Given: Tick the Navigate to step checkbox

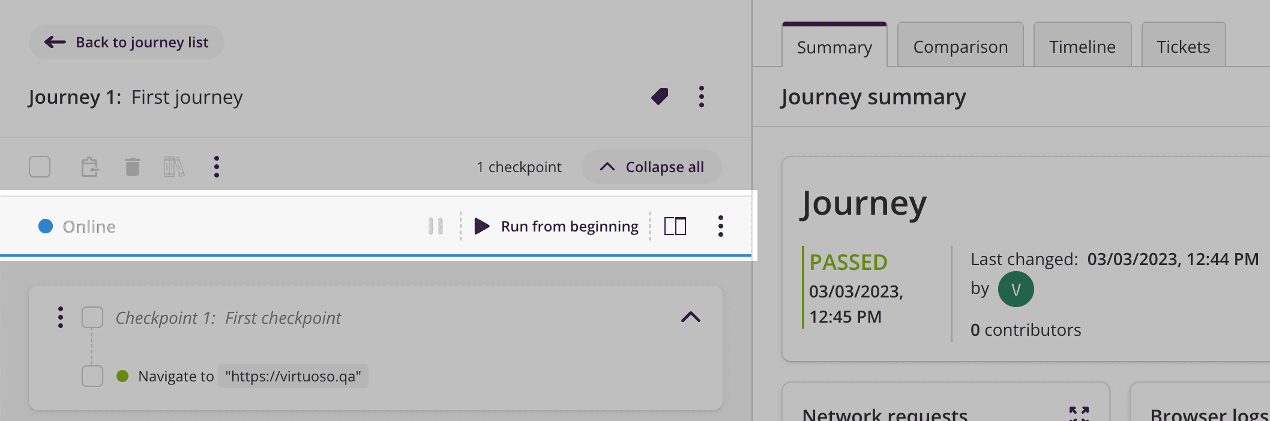Looking at the screenshot, I should click(x=92, y=376).
